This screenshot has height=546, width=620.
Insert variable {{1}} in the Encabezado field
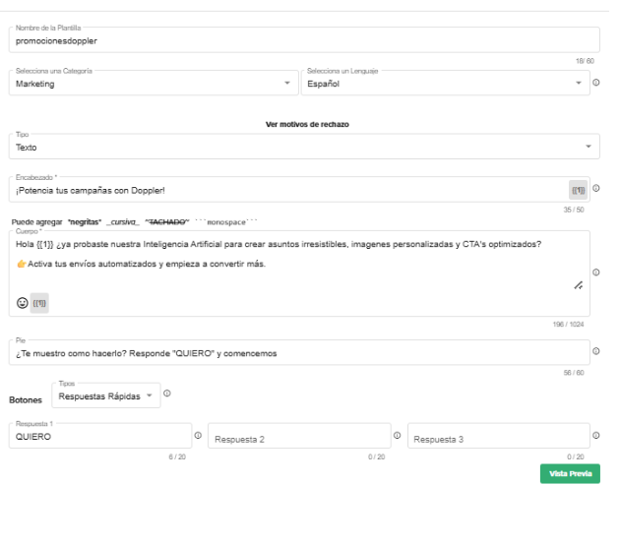point(578,189)
